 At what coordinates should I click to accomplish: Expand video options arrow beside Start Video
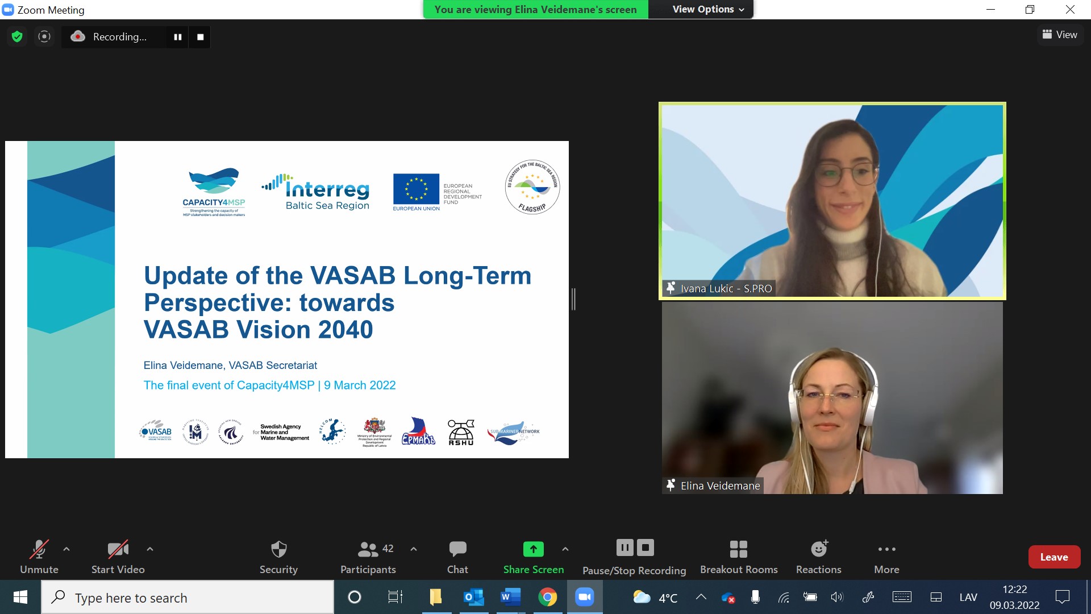click(x=150, y=549)
